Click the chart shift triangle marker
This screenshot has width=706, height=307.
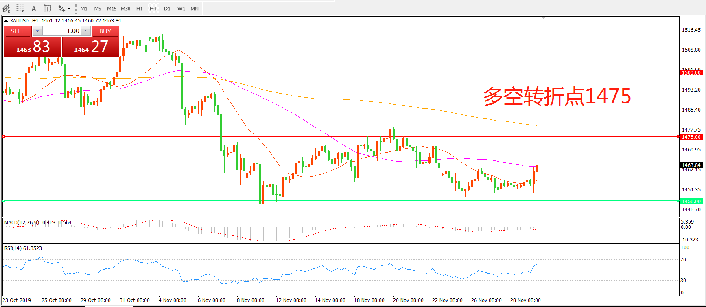click(x=543, y=18)
